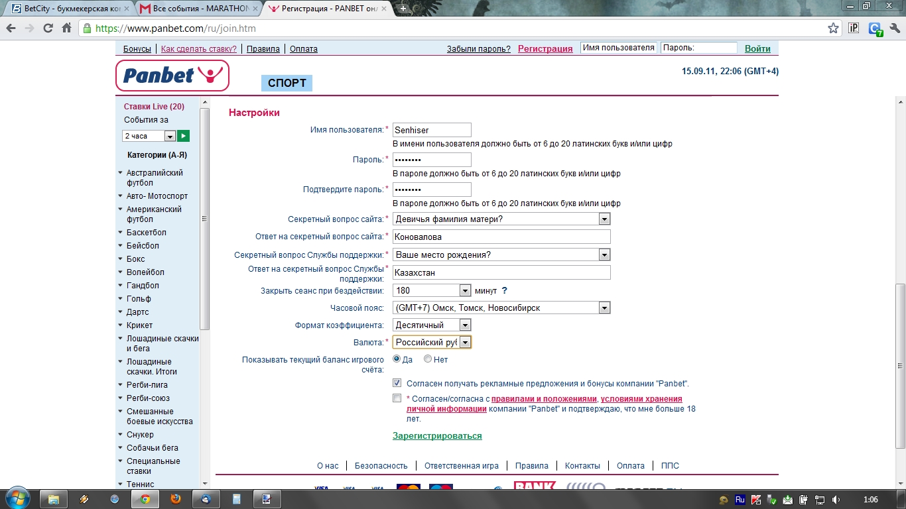The width and height of the screenshot is (906, 509).
Task: Click the Забыли пароль? link
Action: pyautogui.click(x=479, y=49)
